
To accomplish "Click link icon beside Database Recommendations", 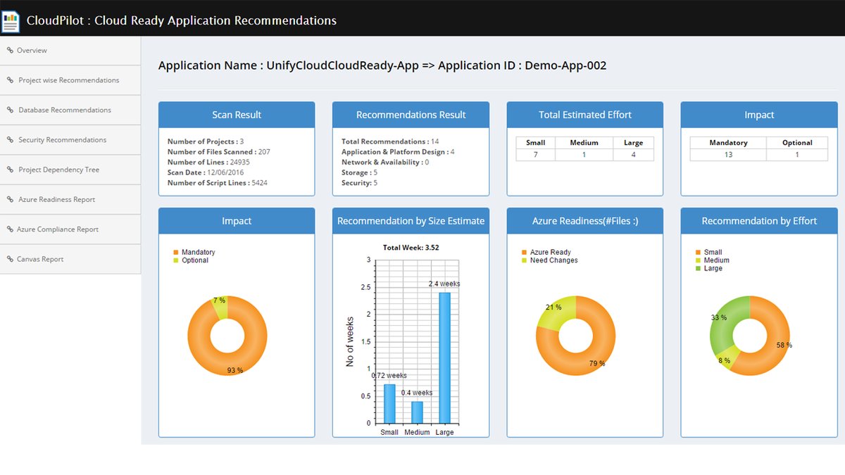I will point(10,110).
